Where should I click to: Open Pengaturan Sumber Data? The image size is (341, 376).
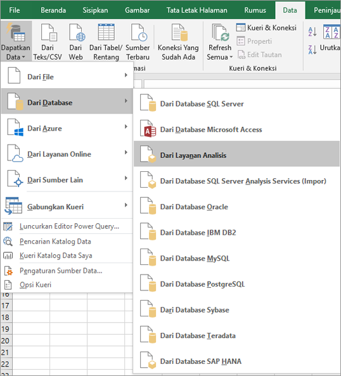(x=67, y=271)
